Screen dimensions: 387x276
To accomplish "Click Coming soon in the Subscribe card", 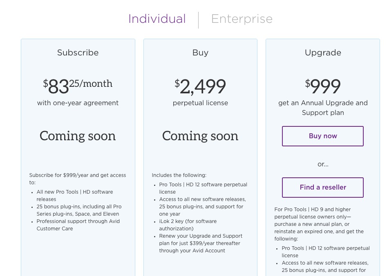I will 78,136.
